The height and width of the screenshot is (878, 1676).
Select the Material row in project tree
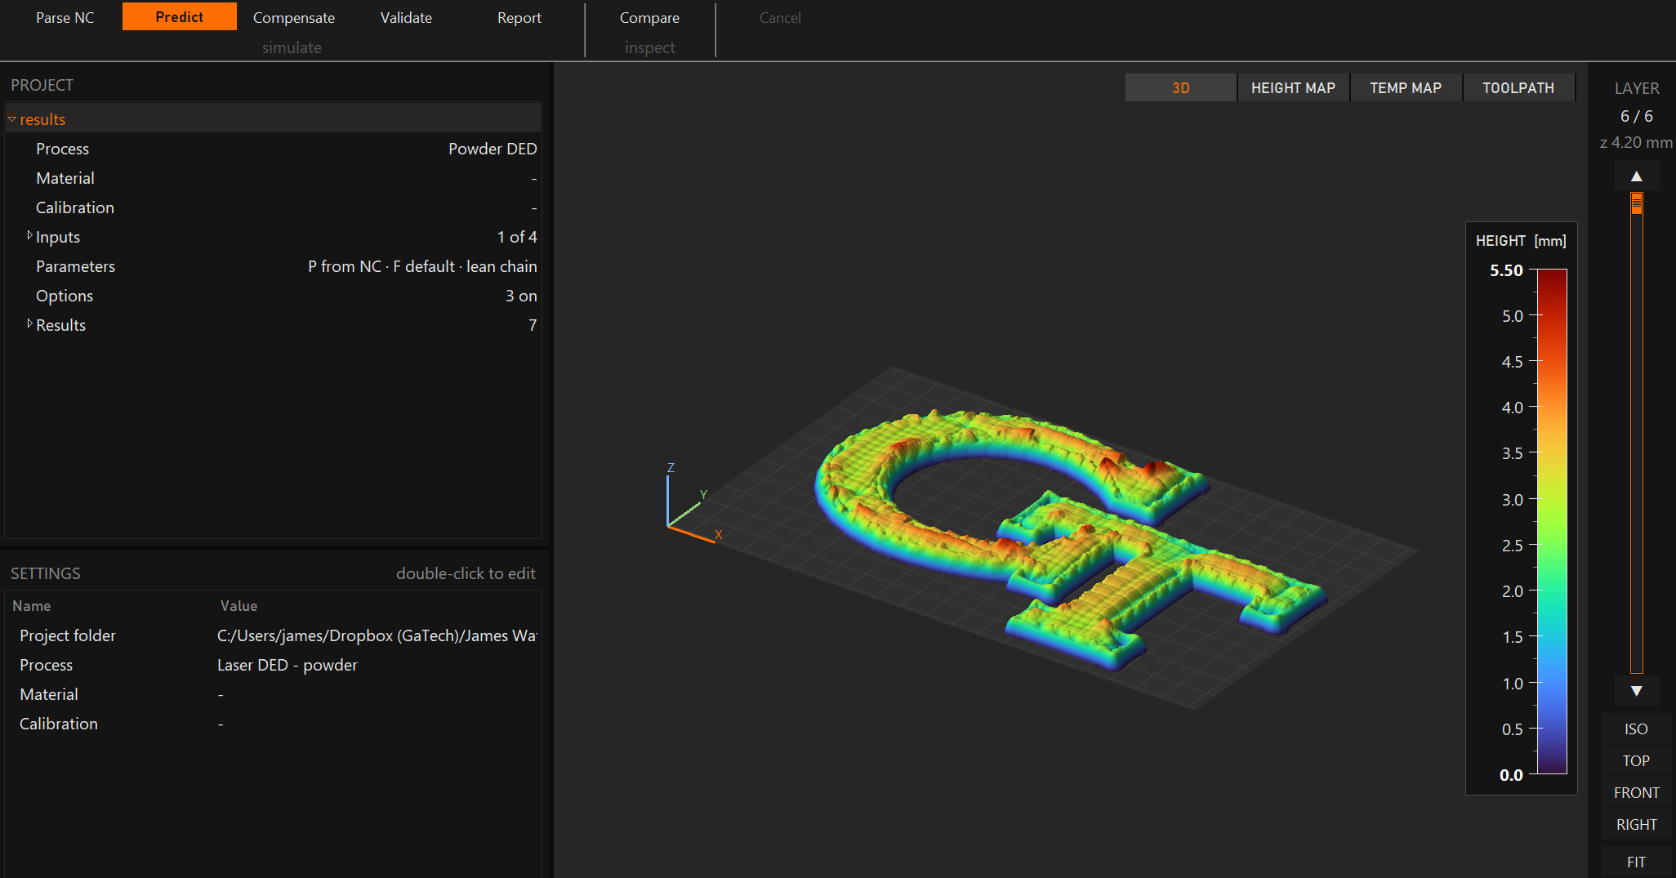click(273, 178)
